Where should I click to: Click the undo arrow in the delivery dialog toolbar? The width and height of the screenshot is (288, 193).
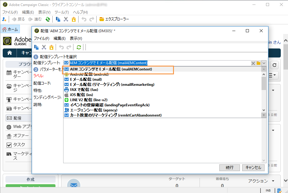(61, 47)
